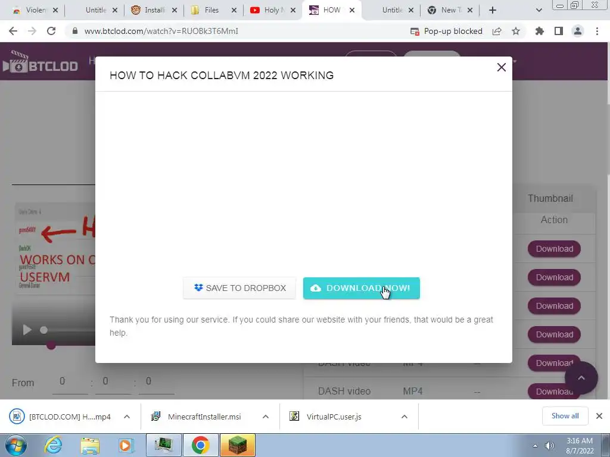Click the Download Now button
This screenshot has width=610, height=457.
tap(361, 288)
